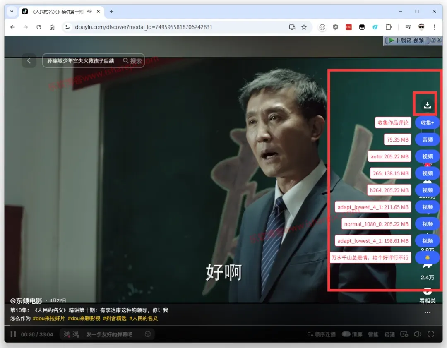Image resolution: width=447 pixels, height=348 pixels.
Task: Click the 下载该 视频 download bar button
Action: click(407, 41)
